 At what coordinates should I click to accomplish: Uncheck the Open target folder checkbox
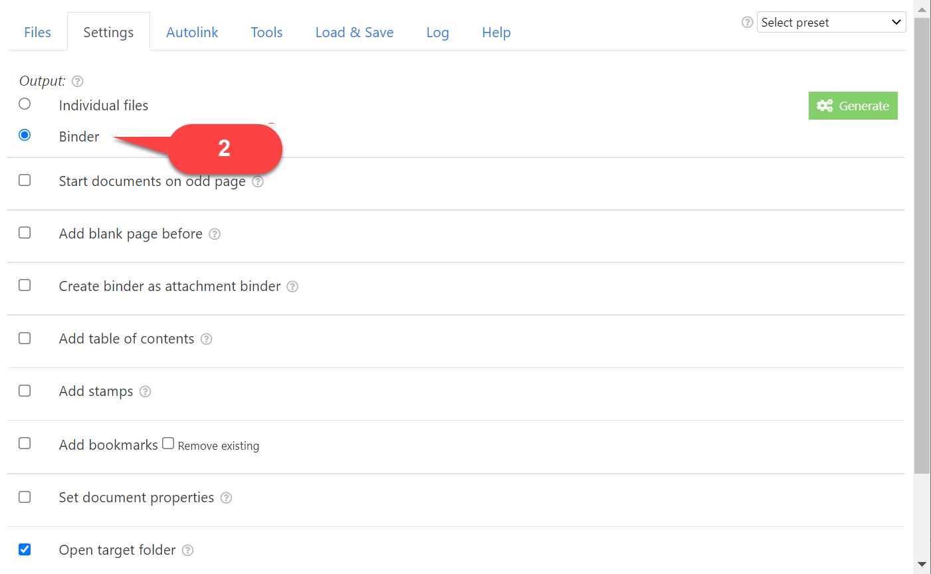coord(25,549)
